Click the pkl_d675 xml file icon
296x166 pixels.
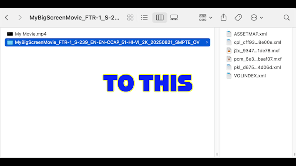point(229,67)
